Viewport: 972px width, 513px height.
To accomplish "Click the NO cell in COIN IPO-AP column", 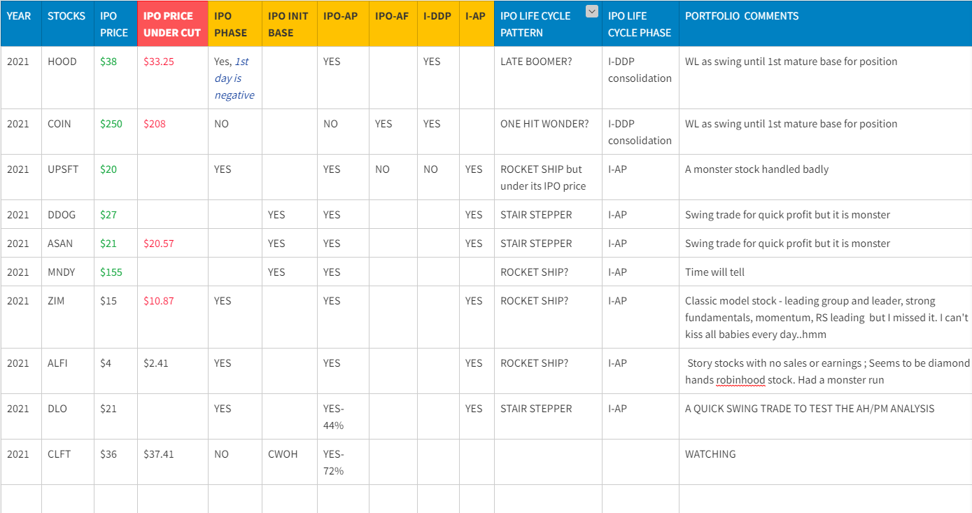I will [x=343, y=132].
